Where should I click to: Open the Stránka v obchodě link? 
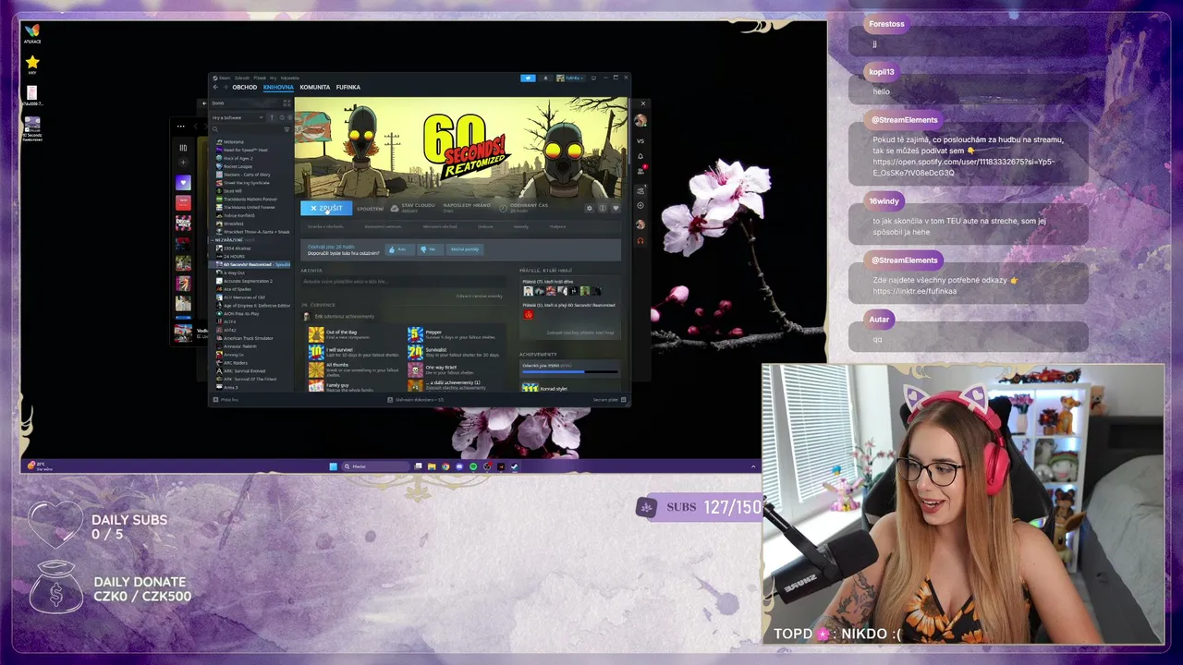pyautogui.click(x=325, y=226)
